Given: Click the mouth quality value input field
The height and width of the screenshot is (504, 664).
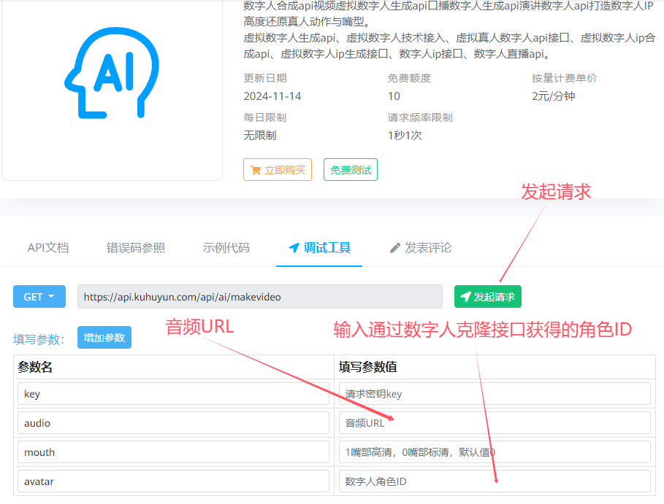Looking at the screenshot, I should [x=495, y=452].
